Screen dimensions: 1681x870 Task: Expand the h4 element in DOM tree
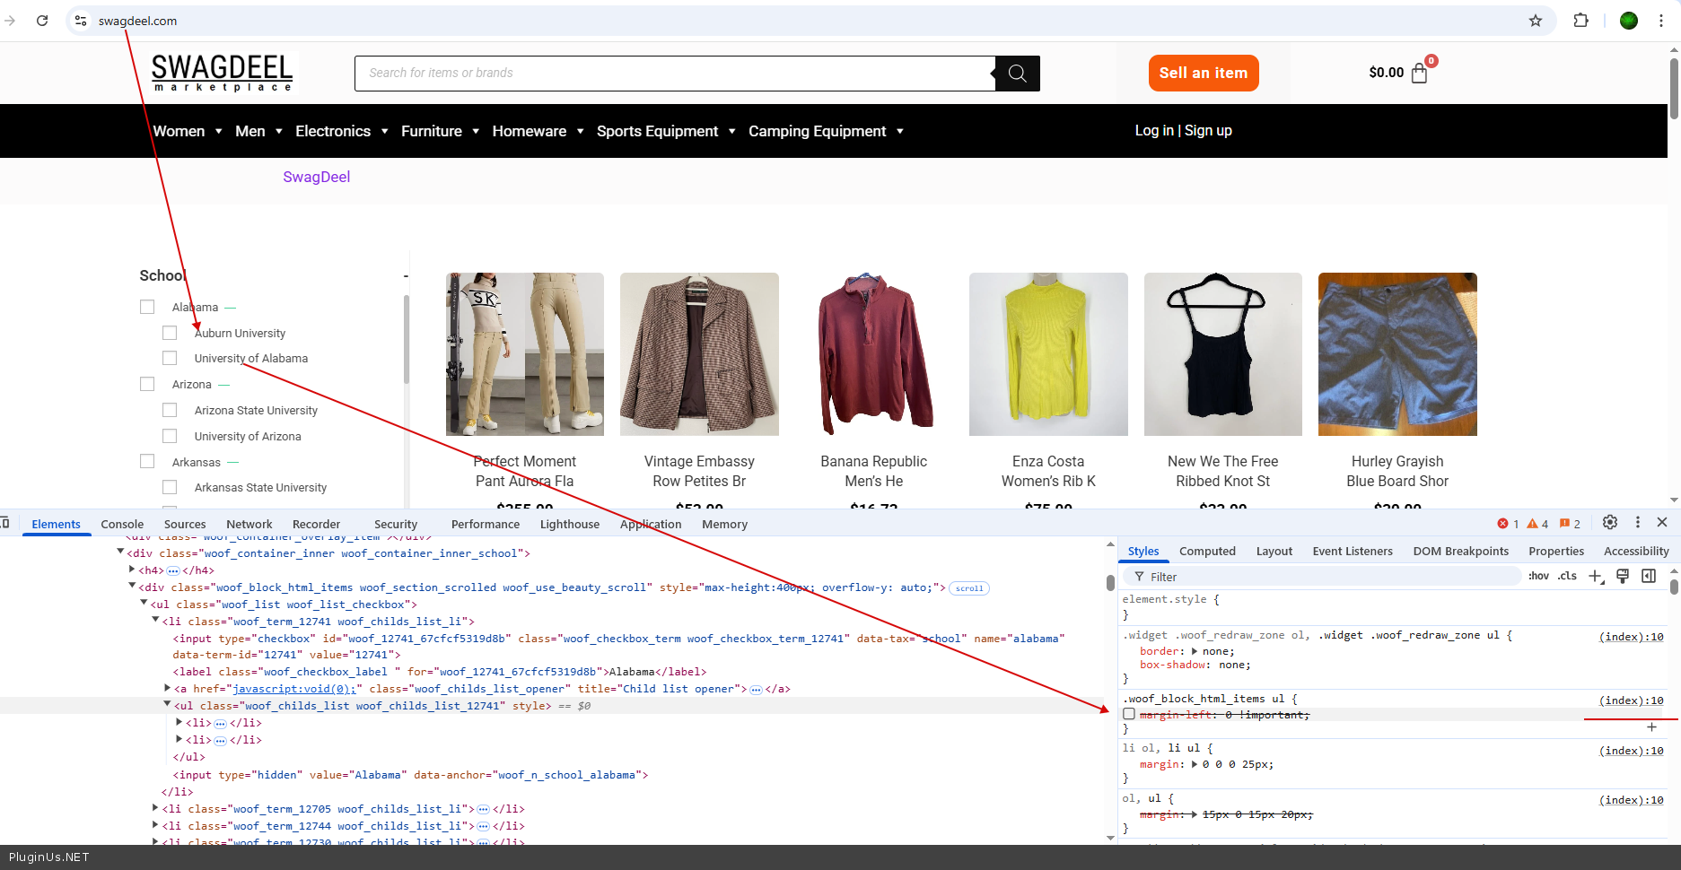coord(132,570)
